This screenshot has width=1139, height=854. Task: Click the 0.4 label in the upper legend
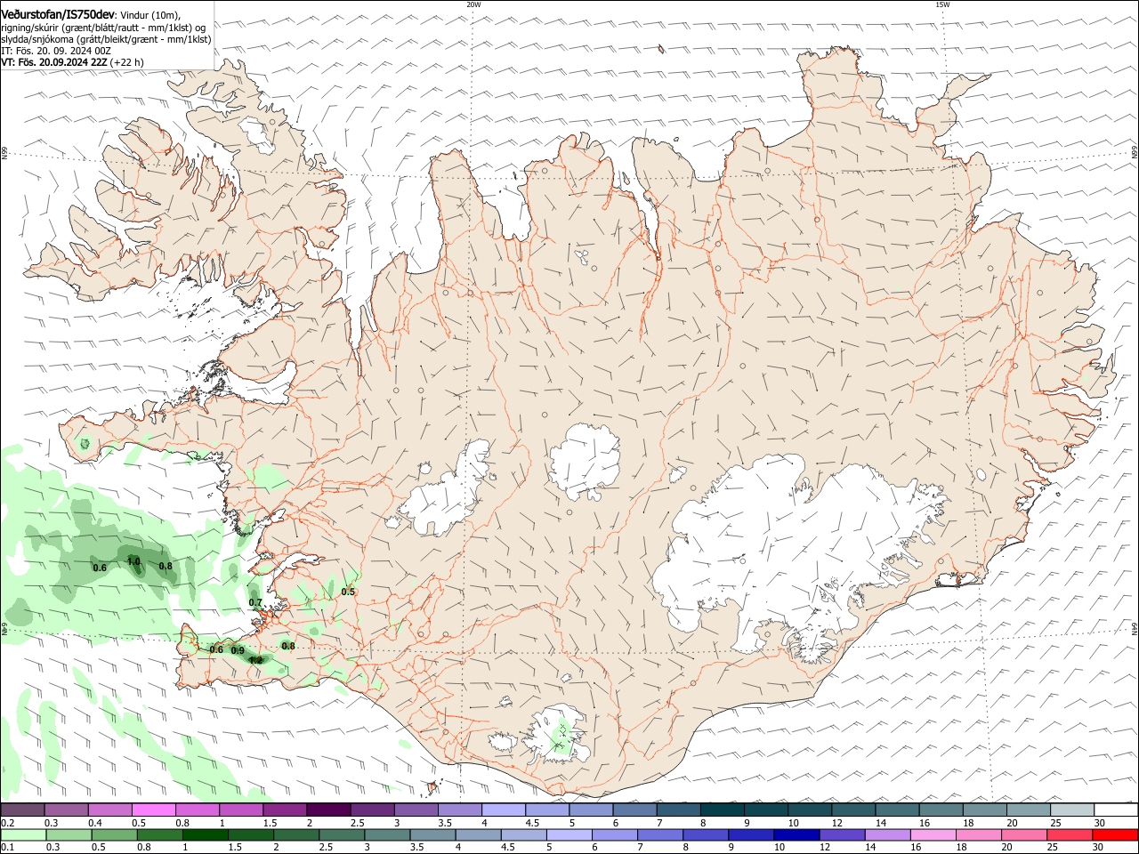pyautogui.click(x=95, y=823)
